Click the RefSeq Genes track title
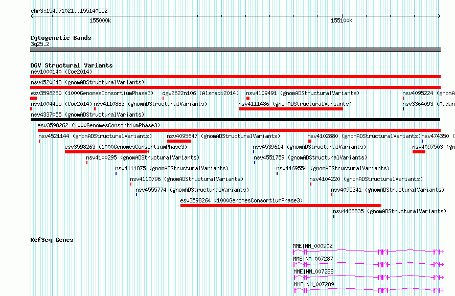Viewport: 455px width, 296px height. pos(52,240)
